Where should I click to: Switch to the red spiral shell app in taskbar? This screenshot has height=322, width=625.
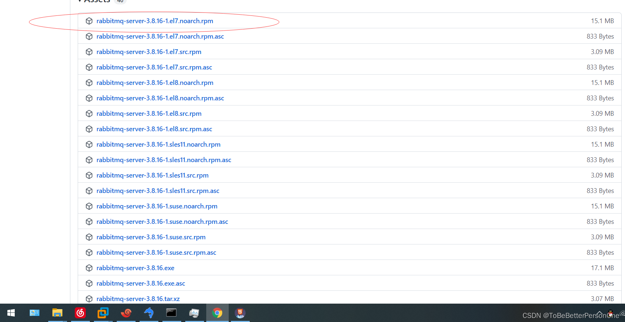[126, 313]
